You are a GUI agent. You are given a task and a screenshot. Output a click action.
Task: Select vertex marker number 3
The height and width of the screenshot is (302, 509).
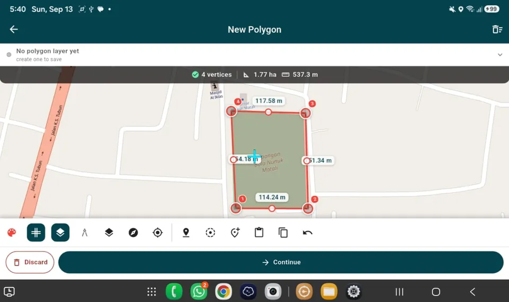(x=312, y=104)
